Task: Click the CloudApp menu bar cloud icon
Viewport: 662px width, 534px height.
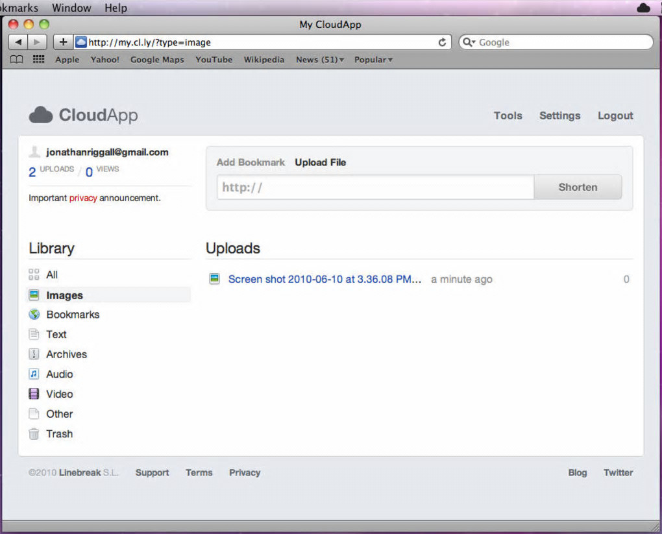Action: (x=643, y=8)
